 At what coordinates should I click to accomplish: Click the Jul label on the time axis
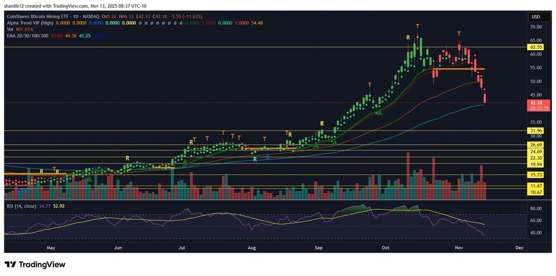point(182,248)
